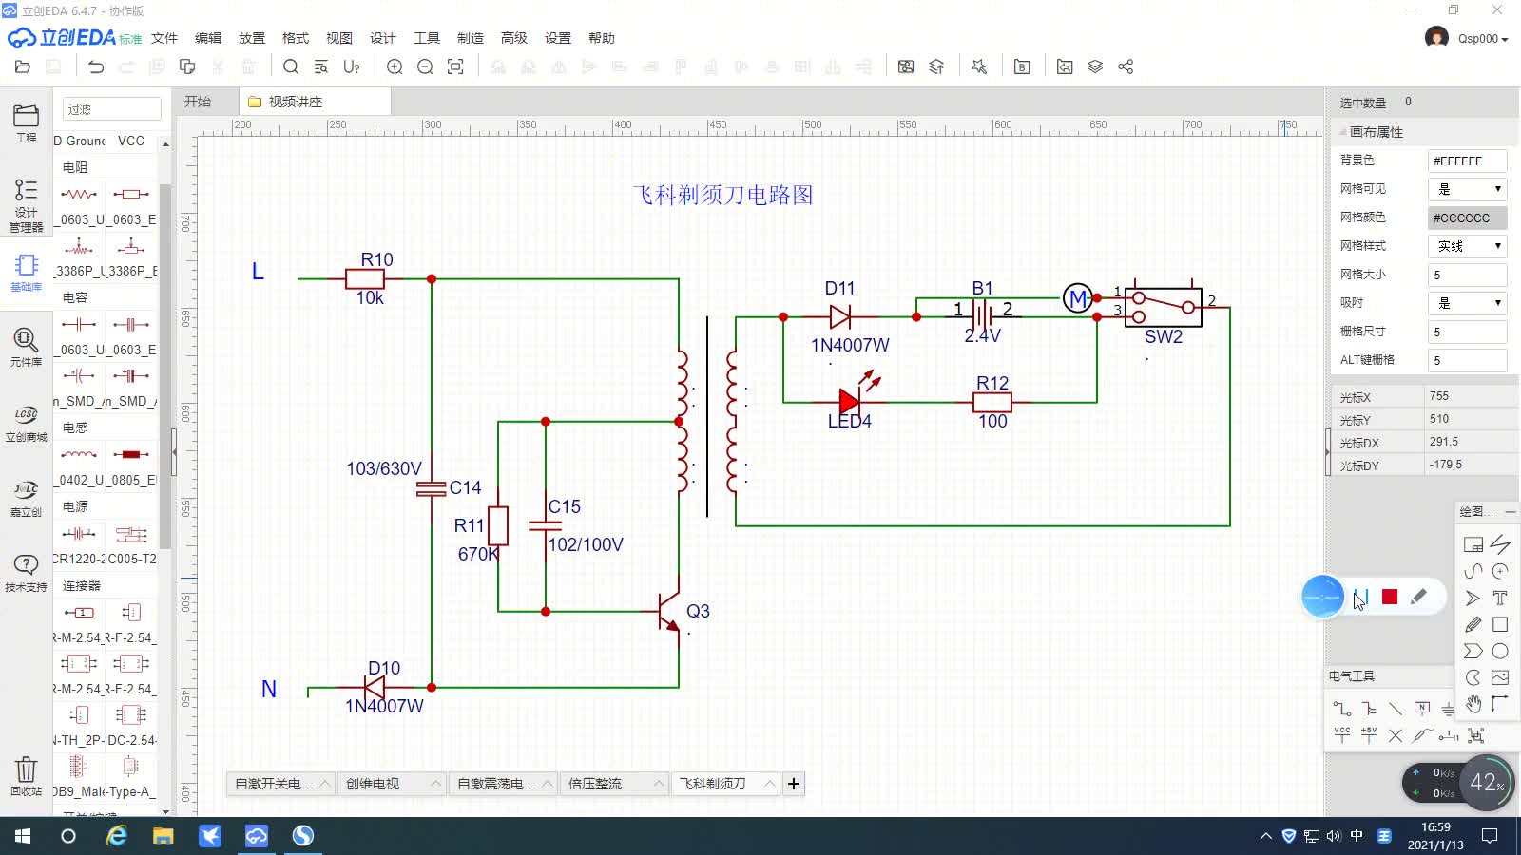The height and width of the screenshot is (855, 1521).
Task: Select the ellipse drawing tool
Action: [1500, 651]
